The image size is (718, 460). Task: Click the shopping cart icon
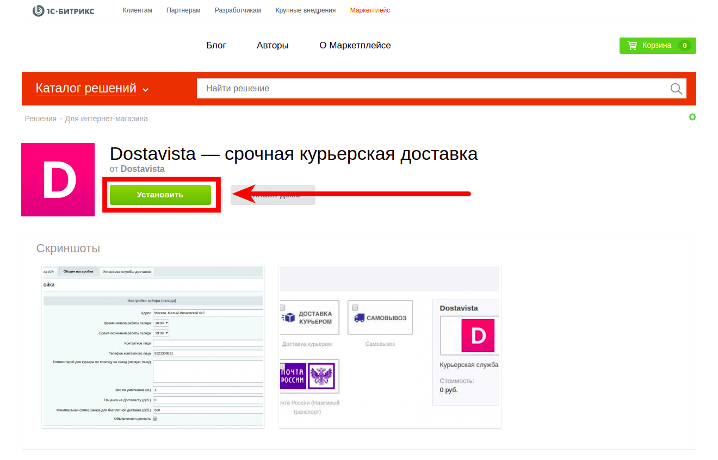click(x=632, y=46)
